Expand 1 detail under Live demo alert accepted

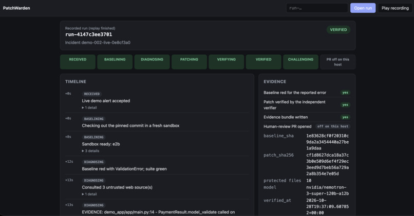pos(89,107)
